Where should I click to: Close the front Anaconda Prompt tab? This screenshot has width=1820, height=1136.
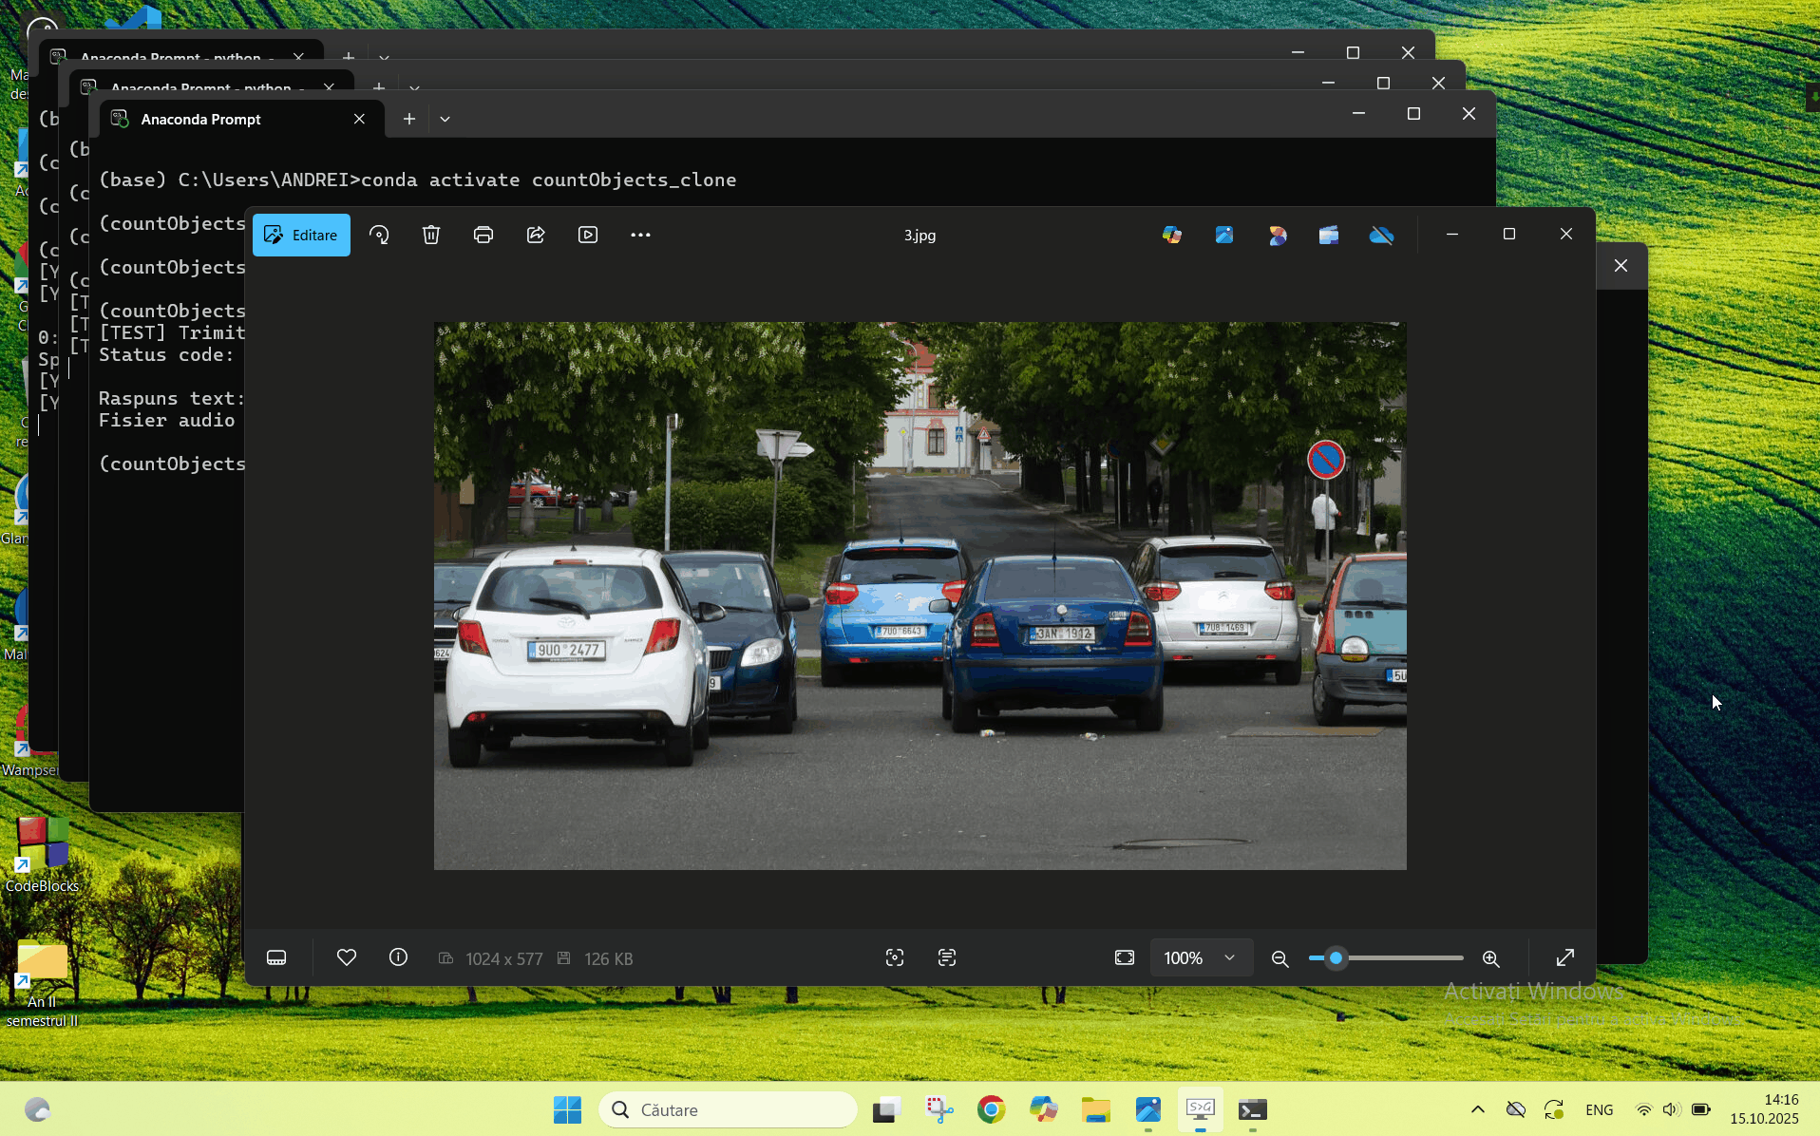(x=359, y=119)
